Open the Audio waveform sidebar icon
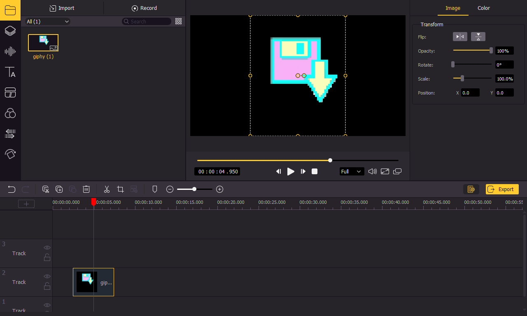Viewport: 527px width, 316px height. coord(10,51)
